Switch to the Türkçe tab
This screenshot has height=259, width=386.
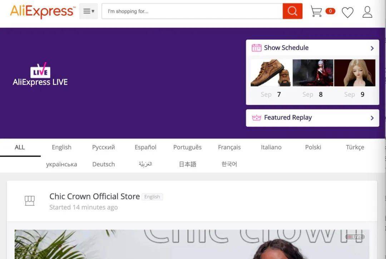pyautogui.click(x=355, y=147)
